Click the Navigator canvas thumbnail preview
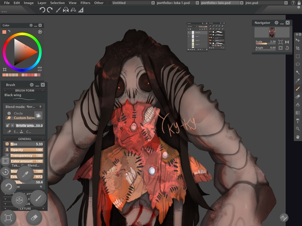302x226 pixels. click(272, 32)
